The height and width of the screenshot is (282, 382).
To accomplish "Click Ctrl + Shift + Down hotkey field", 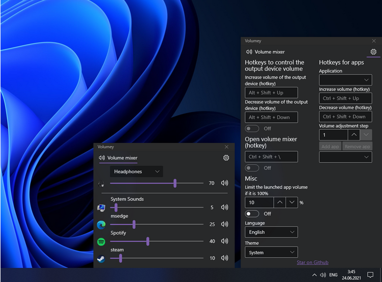I will click(x=345, y=117).
